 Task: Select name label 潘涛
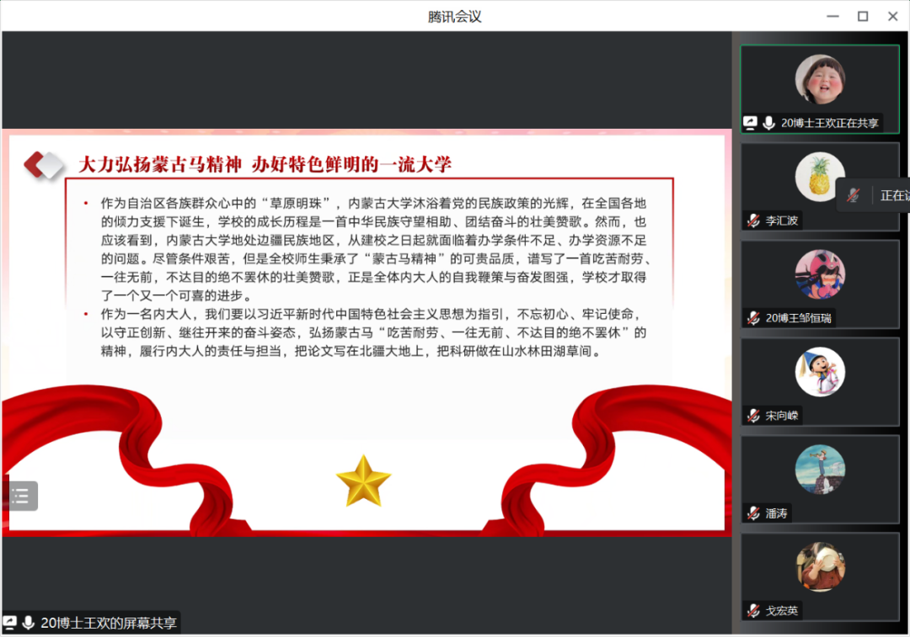pos(777,513)
